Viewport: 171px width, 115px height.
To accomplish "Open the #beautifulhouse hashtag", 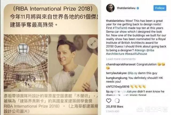I will coord(136,54).
